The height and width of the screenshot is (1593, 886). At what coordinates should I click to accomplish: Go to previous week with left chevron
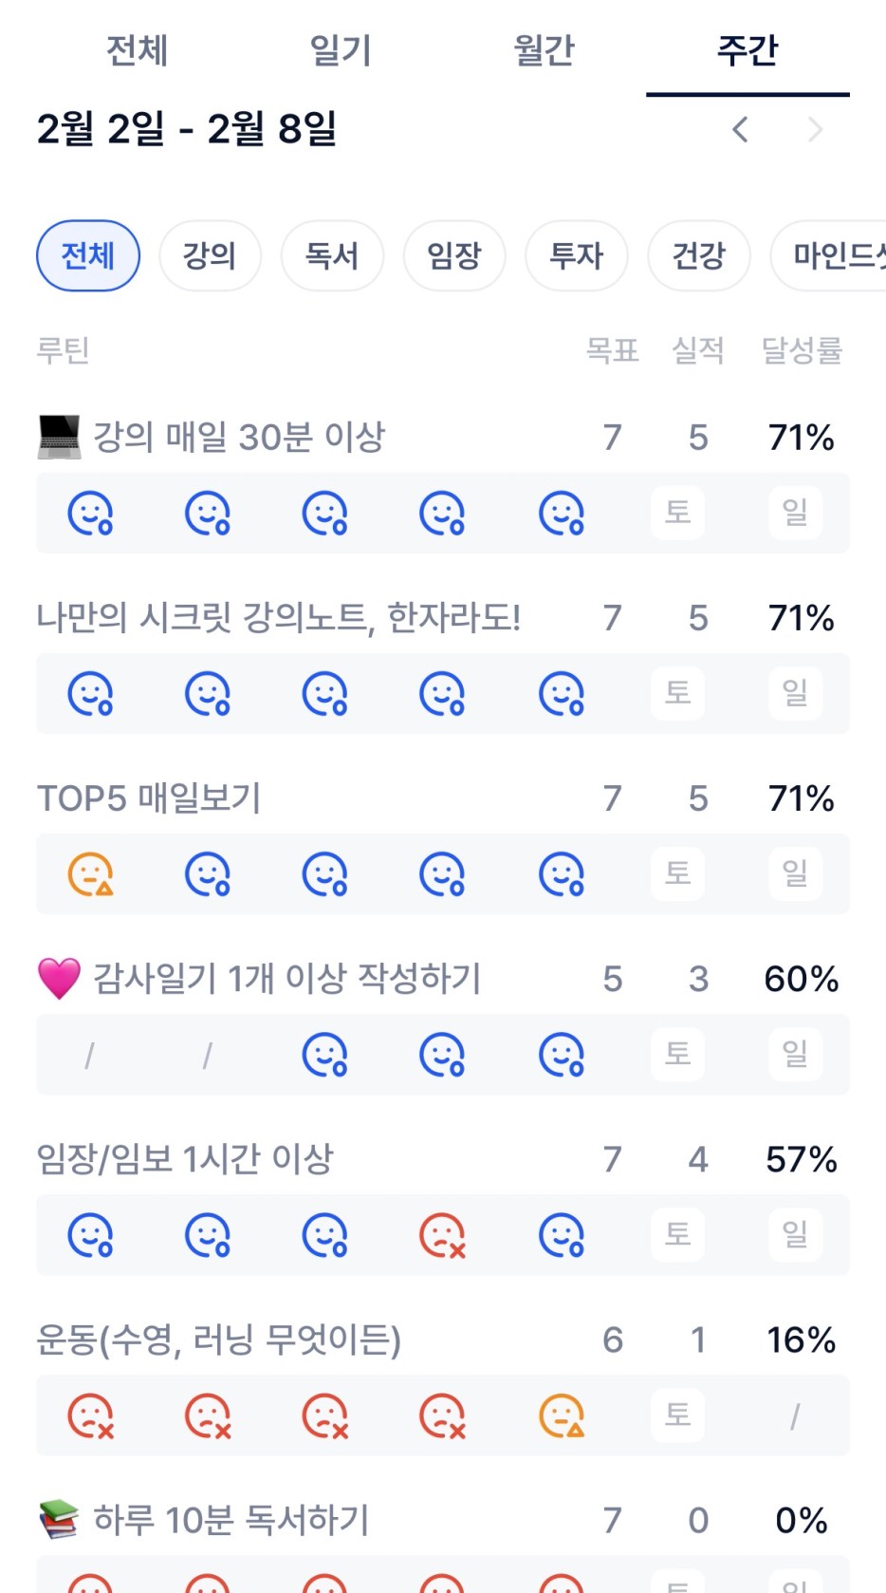(x=741, y=129)
